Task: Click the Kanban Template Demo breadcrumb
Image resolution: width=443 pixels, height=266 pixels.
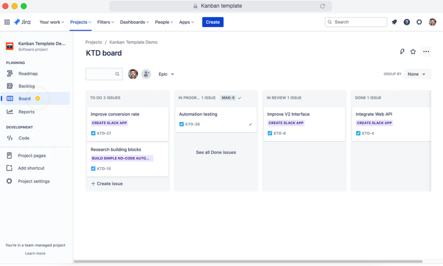Action: click(134, 42)
